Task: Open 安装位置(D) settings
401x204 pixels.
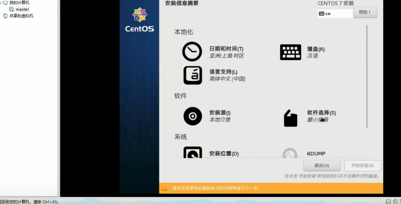Action: coord(224,154)
